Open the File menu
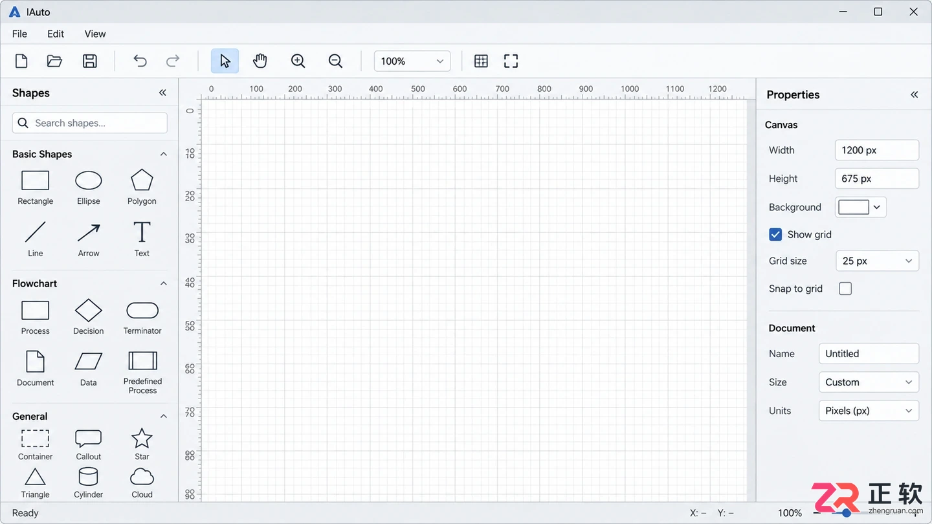The height and width of the screenshot is (524, 932). coord(19,34)
